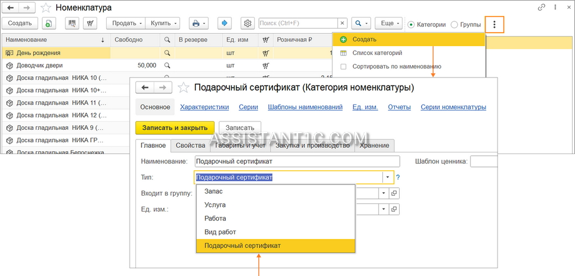Click the Создать toolbar button

point(20,23)
